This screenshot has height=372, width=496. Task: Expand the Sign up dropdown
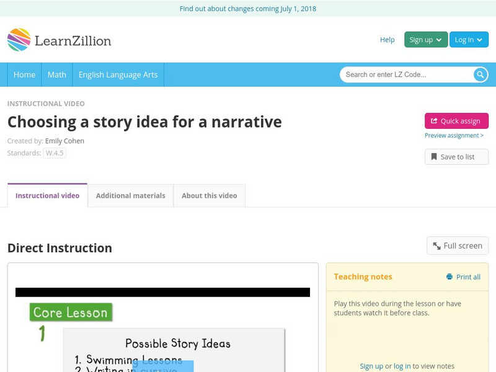tap(425, 40)
